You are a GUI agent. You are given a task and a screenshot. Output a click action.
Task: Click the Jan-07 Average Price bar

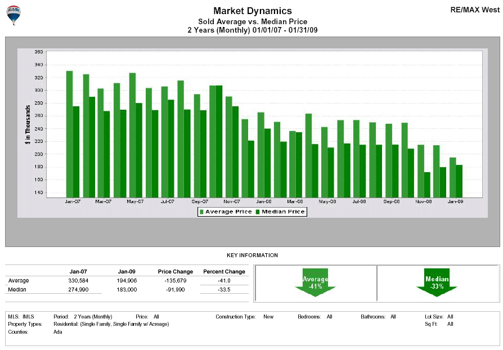tap(69, 134)
